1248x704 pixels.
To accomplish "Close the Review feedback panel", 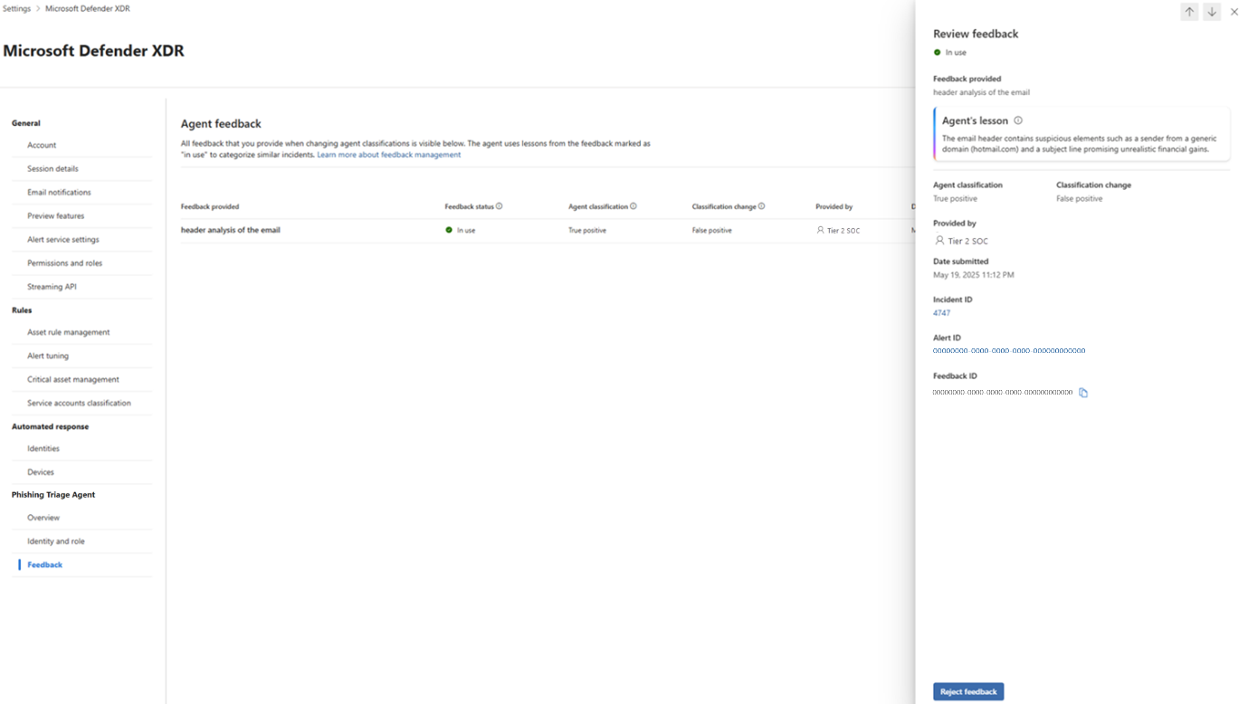I will coord(1234,12).
